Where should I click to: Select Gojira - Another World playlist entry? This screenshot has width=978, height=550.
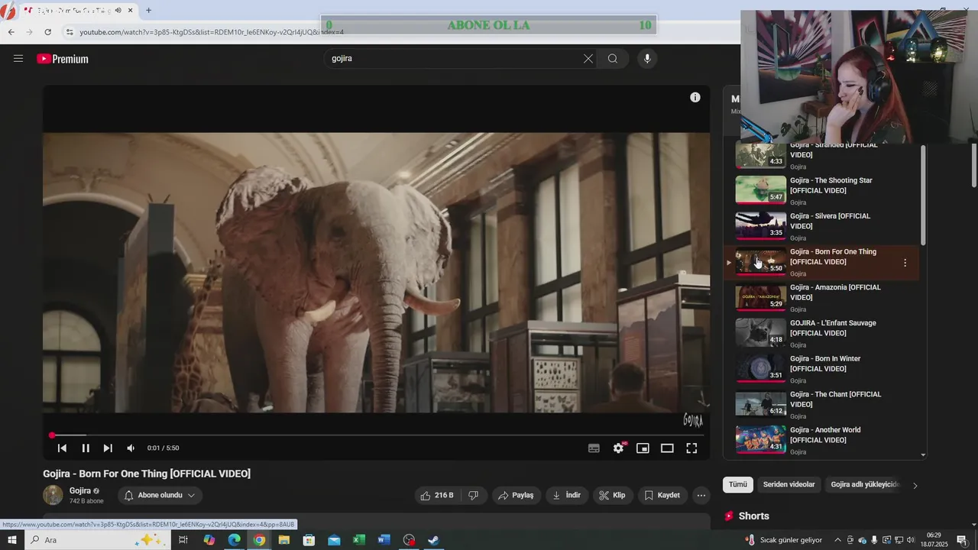[x=821, y=440]
